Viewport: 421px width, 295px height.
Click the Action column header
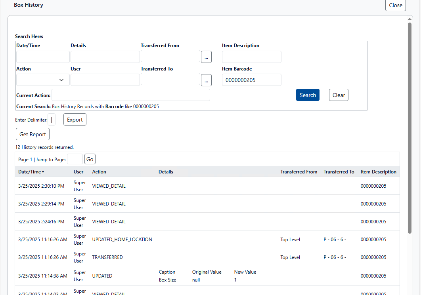tap(99, 172)
